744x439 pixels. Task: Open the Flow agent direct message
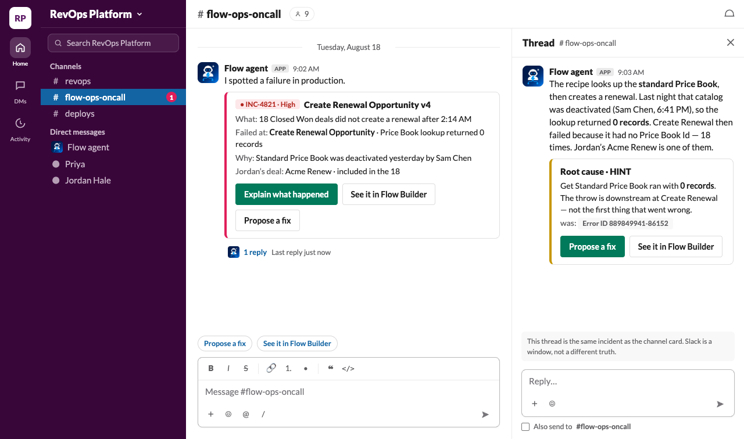point(113,147)
